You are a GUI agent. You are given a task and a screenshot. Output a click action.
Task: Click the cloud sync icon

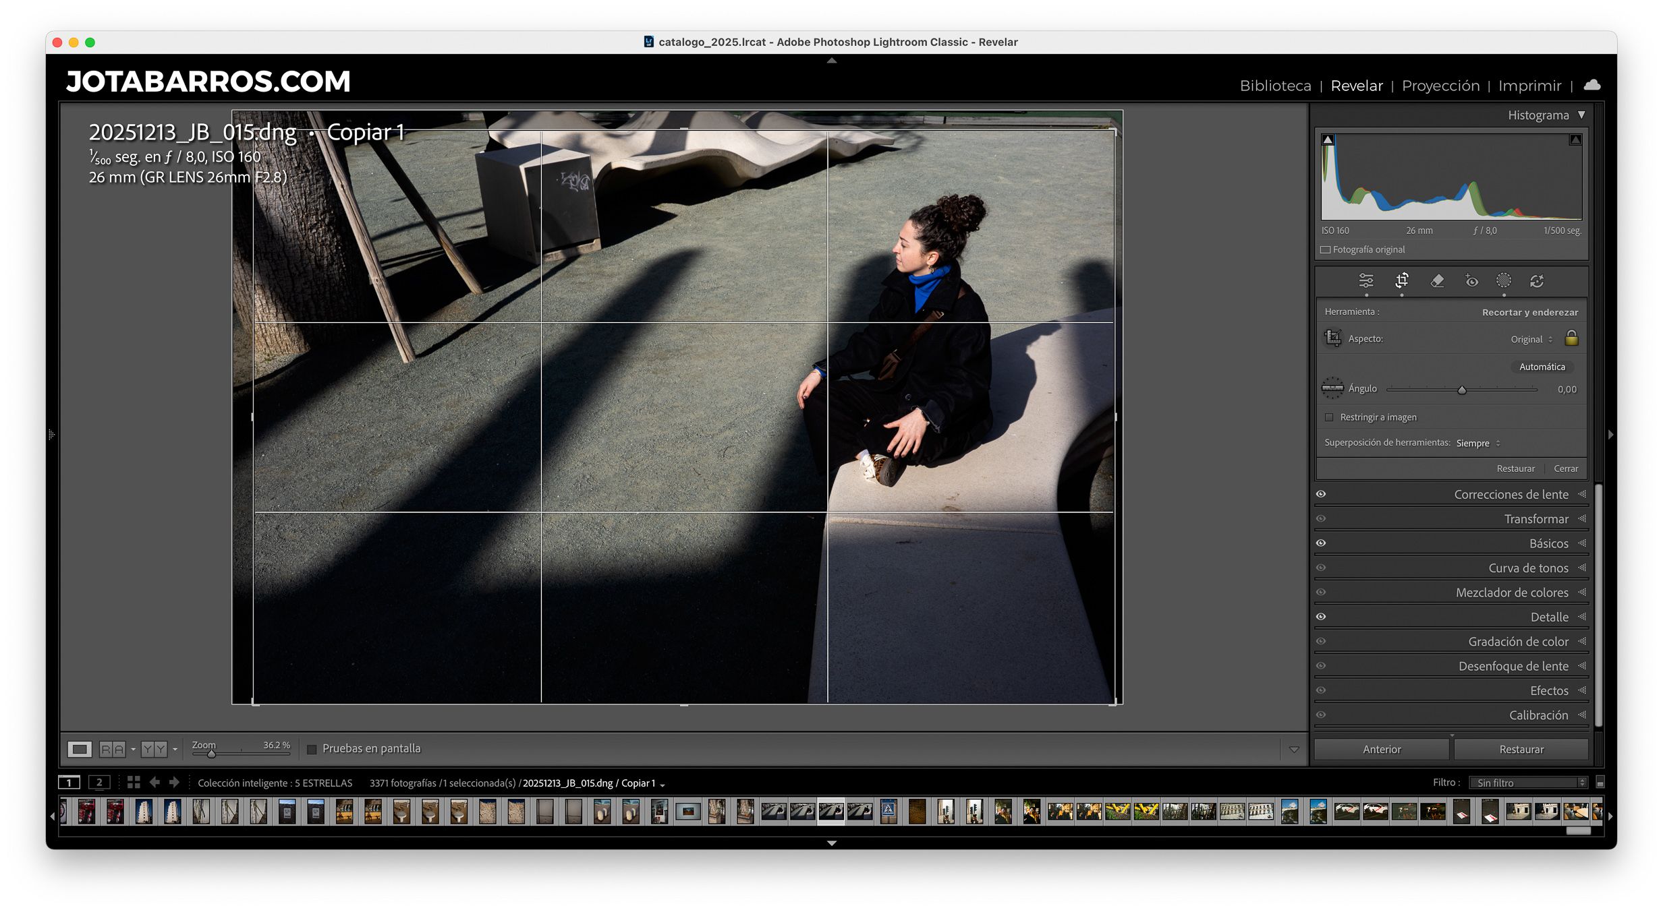tap(1591, 85)
